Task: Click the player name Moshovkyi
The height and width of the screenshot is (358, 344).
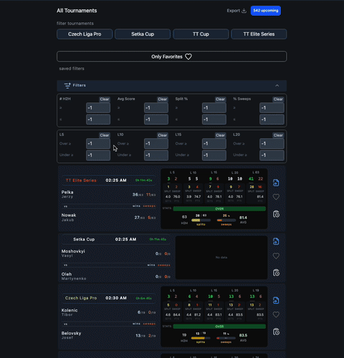Action: click(73, 251)
